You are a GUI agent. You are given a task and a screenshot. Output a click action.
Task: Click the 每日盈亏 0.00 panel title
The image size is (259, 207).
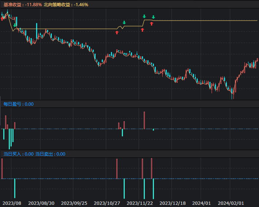pyautogui.click(x=19, y=104)
